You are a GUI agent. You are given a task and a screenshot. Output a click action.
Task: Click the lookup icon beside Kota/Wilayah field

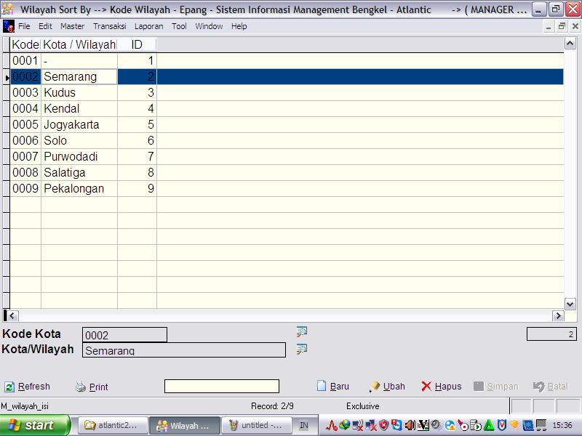(302, 350)
